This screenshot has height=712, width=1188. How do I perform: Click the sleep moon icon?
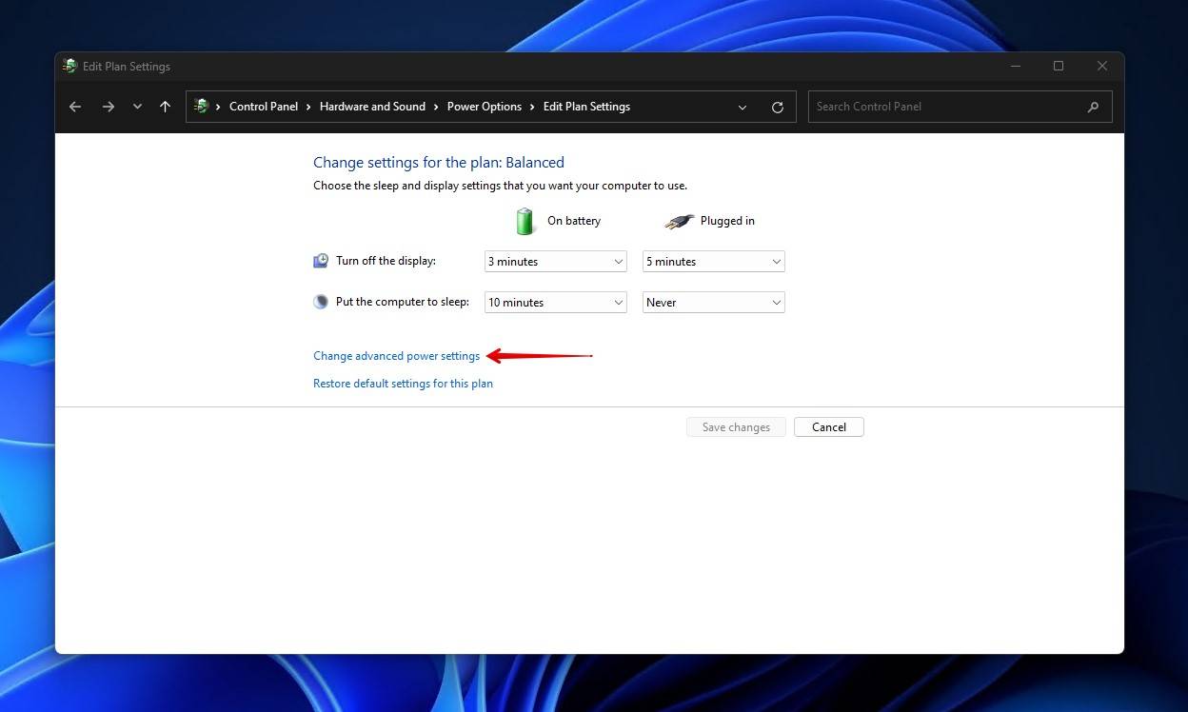[x=321, y=302]
